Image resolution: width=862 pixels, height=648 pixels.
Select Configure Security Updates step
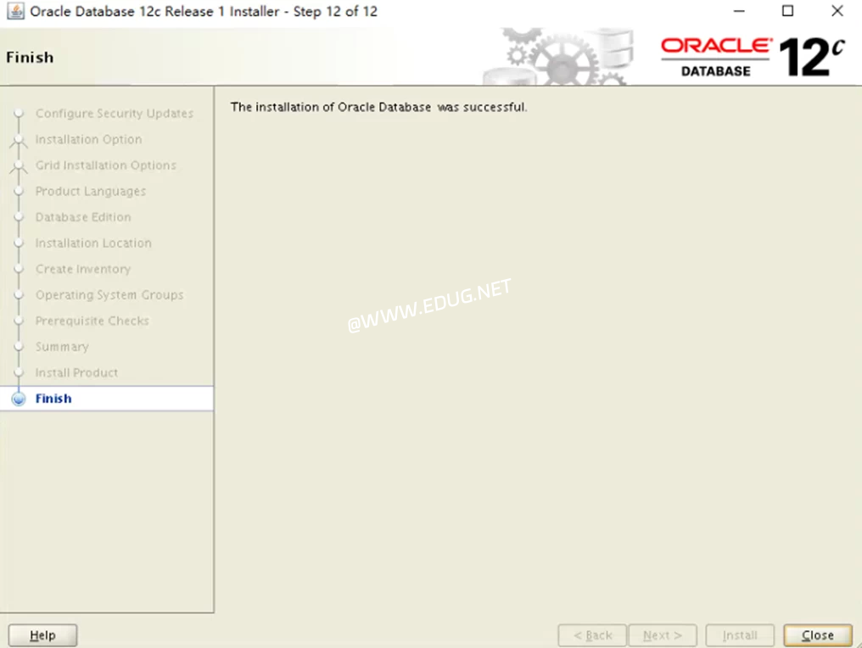click(x=115, y=113)
